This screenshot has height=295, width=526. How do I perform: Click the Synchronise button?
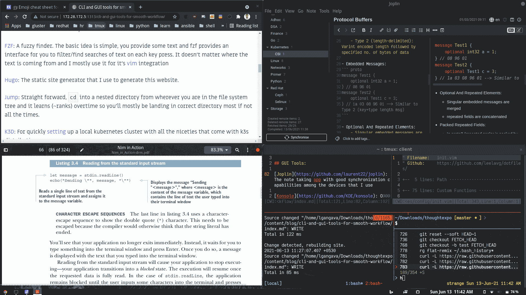[296, 137]
